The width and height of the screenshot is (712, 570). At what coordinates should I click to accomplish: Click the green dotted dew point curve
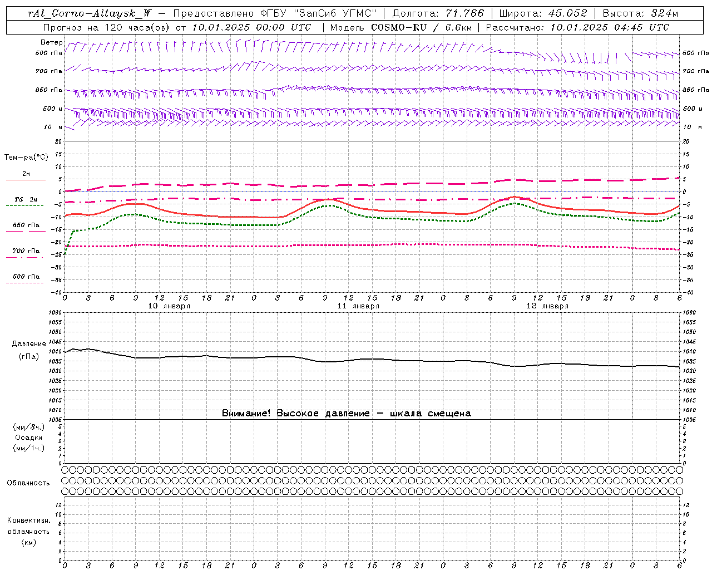(x=372, y=218)
